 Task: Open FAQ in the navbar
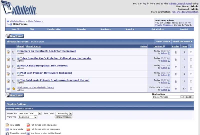click(32, 29)
